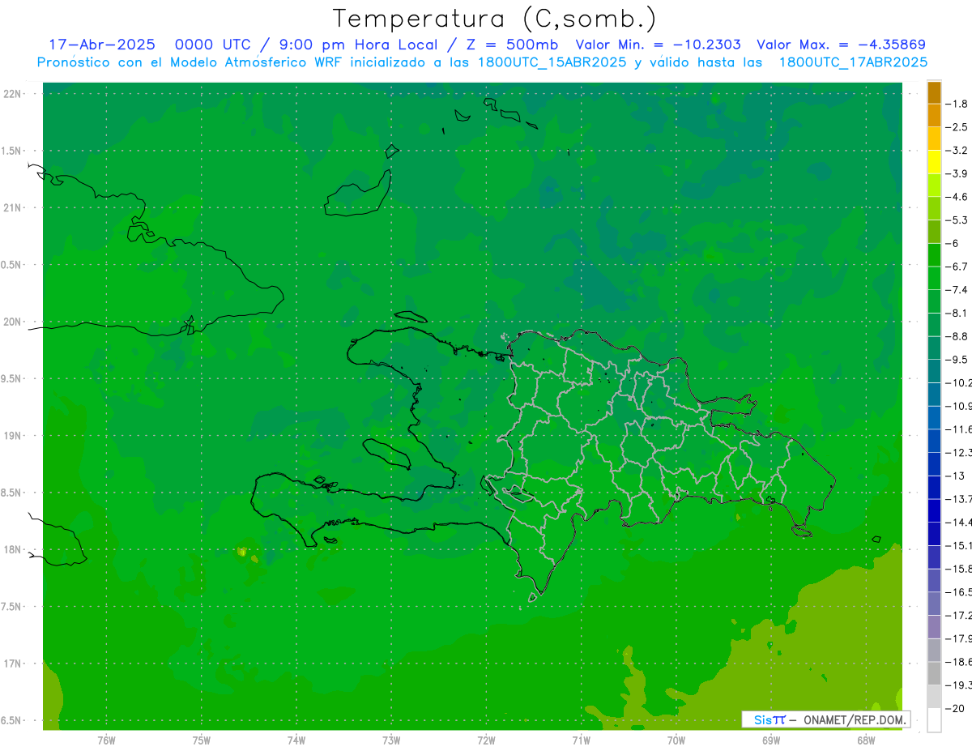Viewport: 972px width, 751px height.
Task: Click the brown swatch above -1.8
Action: pos(934,92)
